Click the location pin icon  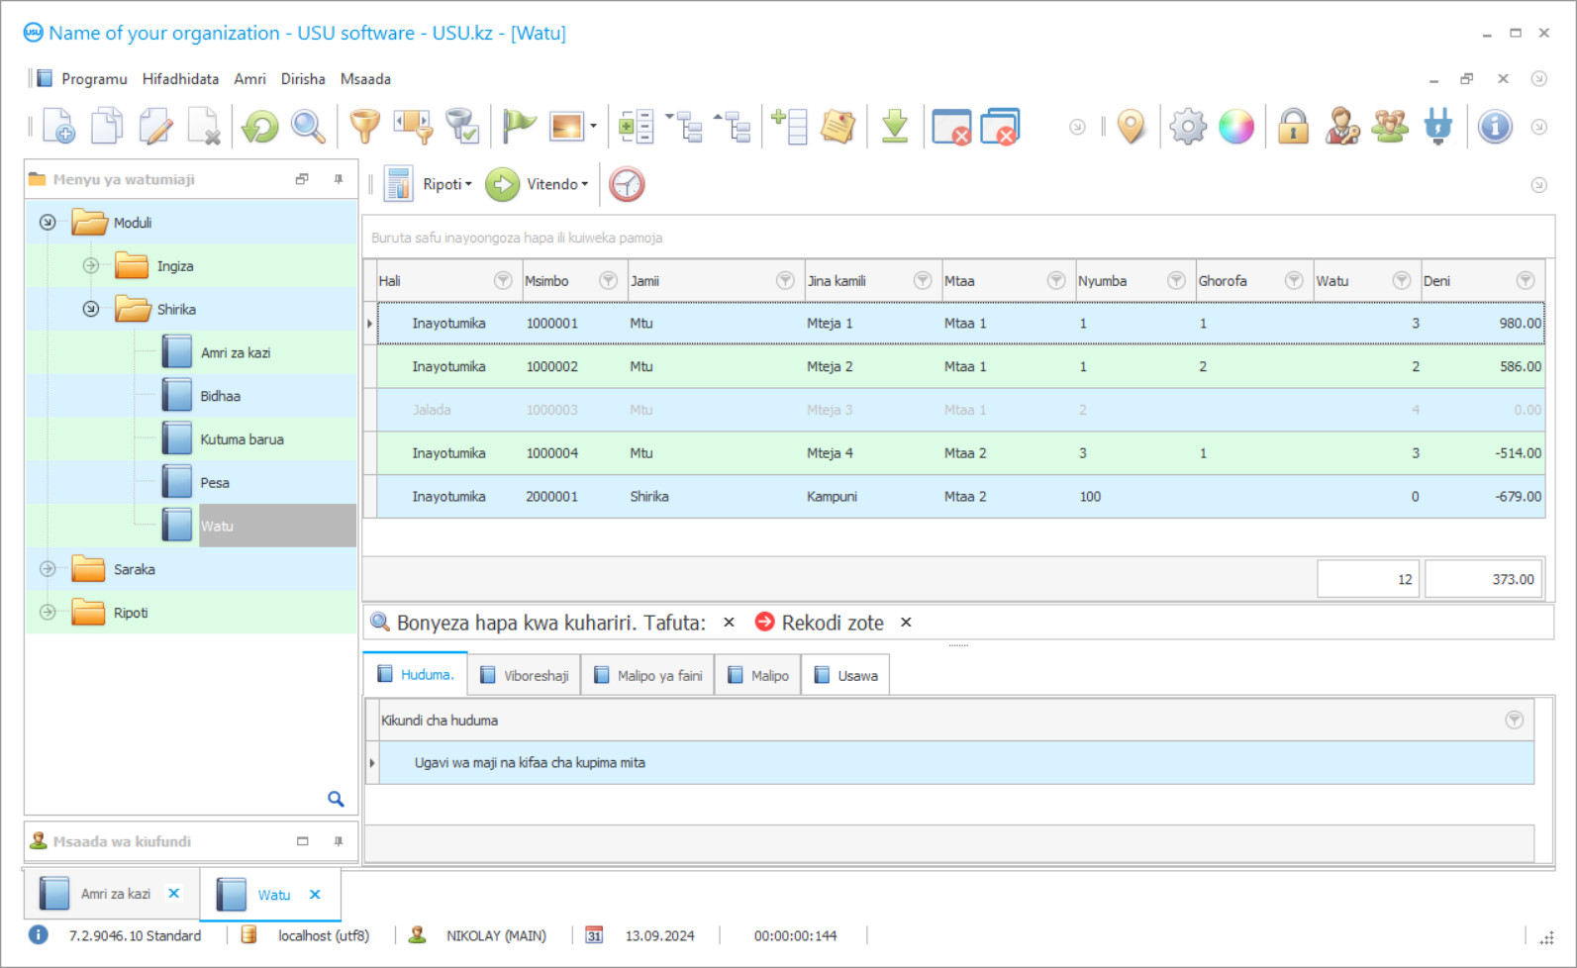(x=1131, y=127)
